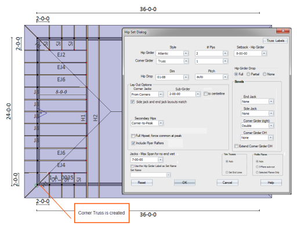Click the green corner truss marker square
The image size is (297, 225).
coord(37,186)
